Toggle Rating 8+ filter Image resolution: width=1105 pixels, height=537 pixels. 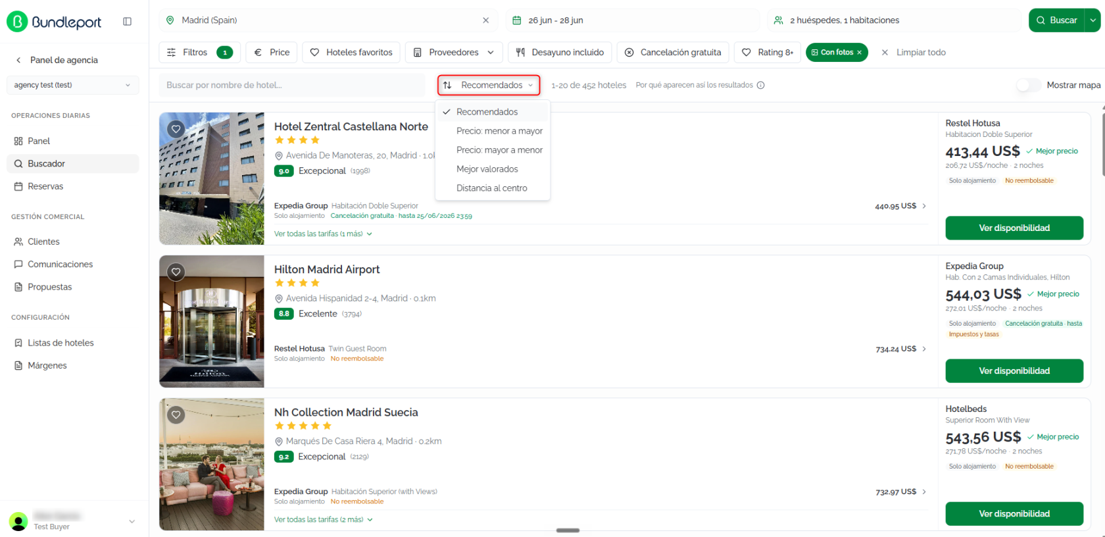coord(768,53)
